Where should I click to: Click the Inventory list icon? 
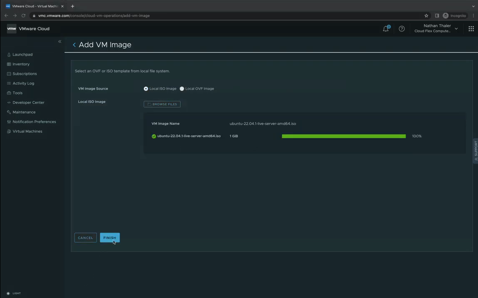9,64
